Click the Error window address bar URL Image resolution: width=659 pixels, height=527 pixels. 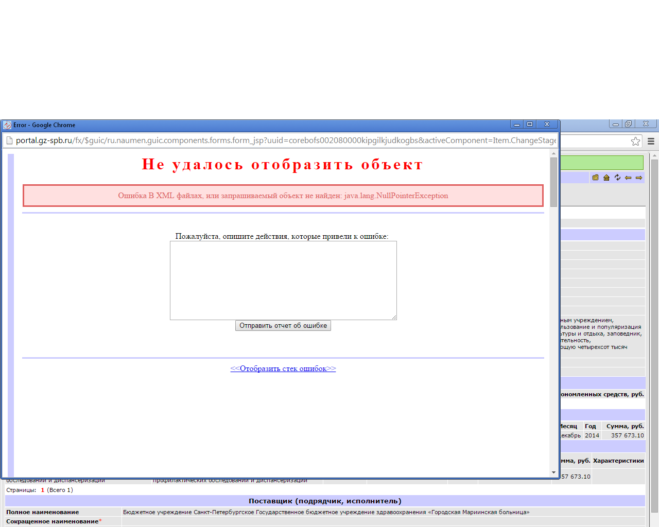pyautogui.click(x=286, y=140)
